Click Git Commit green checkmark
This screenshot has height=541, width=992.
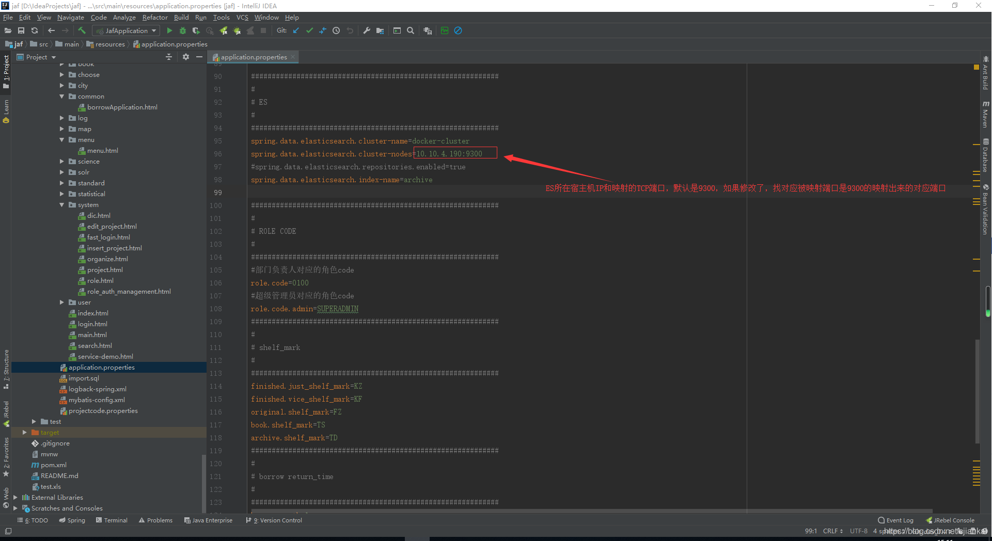309,30
